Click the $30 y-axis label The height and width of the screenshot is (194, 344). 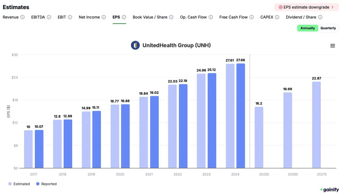(15, 55)
